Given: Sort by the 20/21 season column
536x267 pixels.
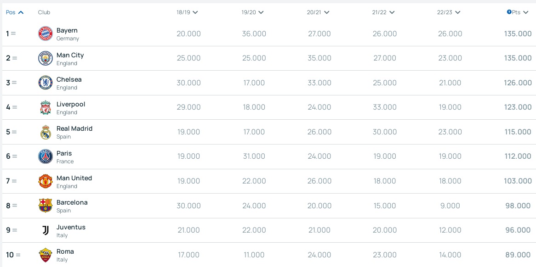Looking at the screenshot, I should 318,12.
